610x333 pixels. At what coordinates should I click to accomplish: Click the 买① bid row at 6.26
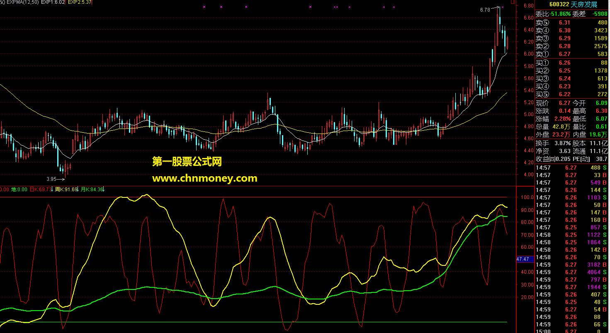click(572, 63)
